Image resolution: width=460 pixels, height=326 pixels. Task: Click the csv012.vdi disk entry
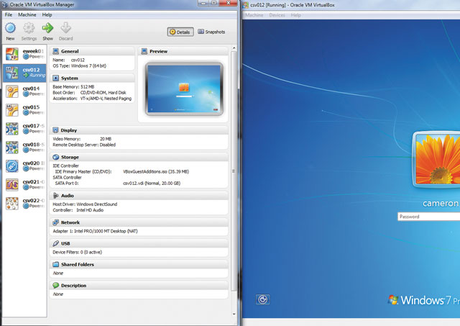point(152,184)
